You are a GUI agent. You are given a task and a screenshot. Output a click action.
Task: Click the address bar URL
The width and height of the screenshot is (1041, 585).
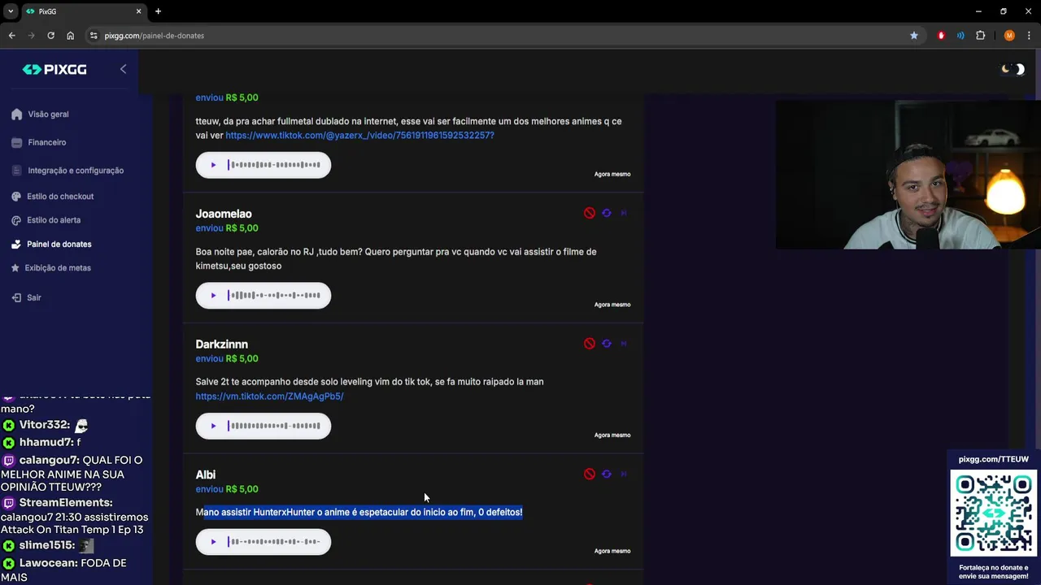tap(155, 36)
